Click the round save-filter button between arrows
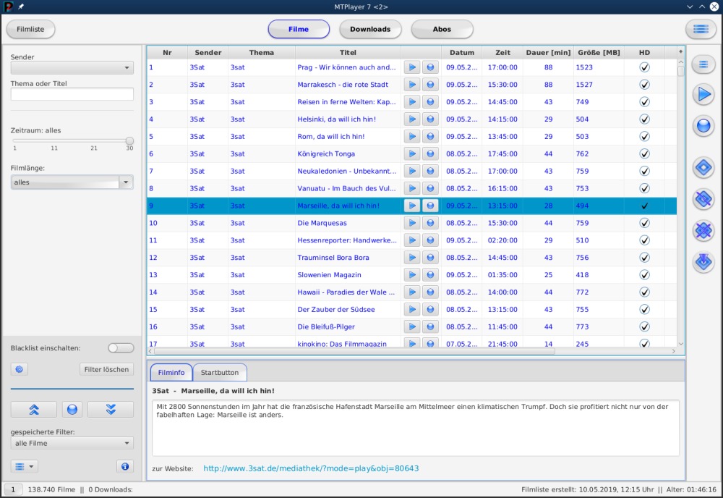This screenshot has height=498, width=723. tap(72, 410)
